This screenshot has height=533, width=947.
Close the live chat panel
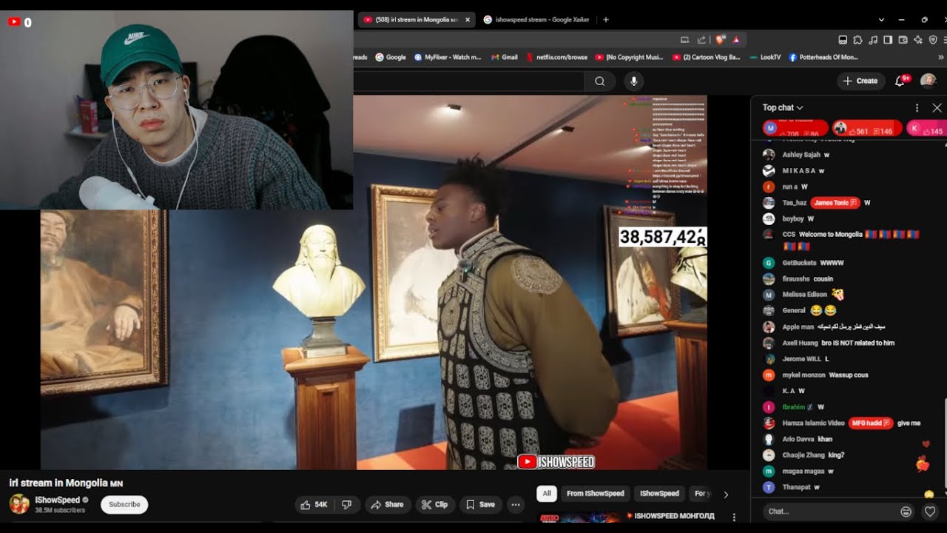pyautogui.click(x=937, y=108)
